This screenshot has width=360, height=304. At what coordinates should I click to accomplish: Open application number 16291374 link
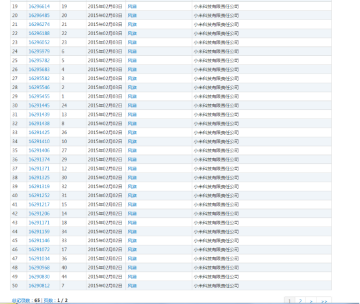pos(39,159)
